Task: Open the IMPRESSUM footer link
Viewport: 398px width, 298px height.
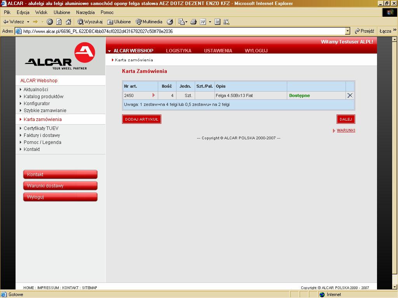Action: click(48, 288)
